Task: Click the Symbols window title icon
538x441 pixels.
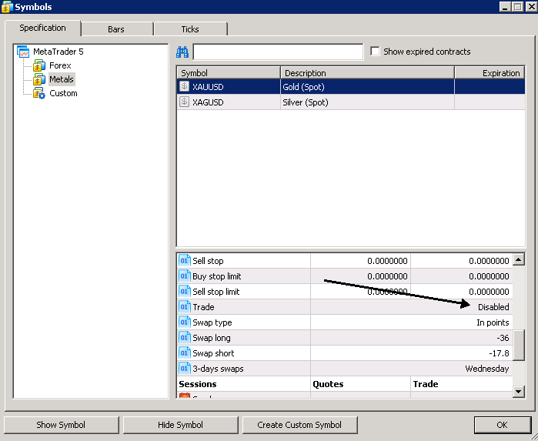Action: coord(7,7)
